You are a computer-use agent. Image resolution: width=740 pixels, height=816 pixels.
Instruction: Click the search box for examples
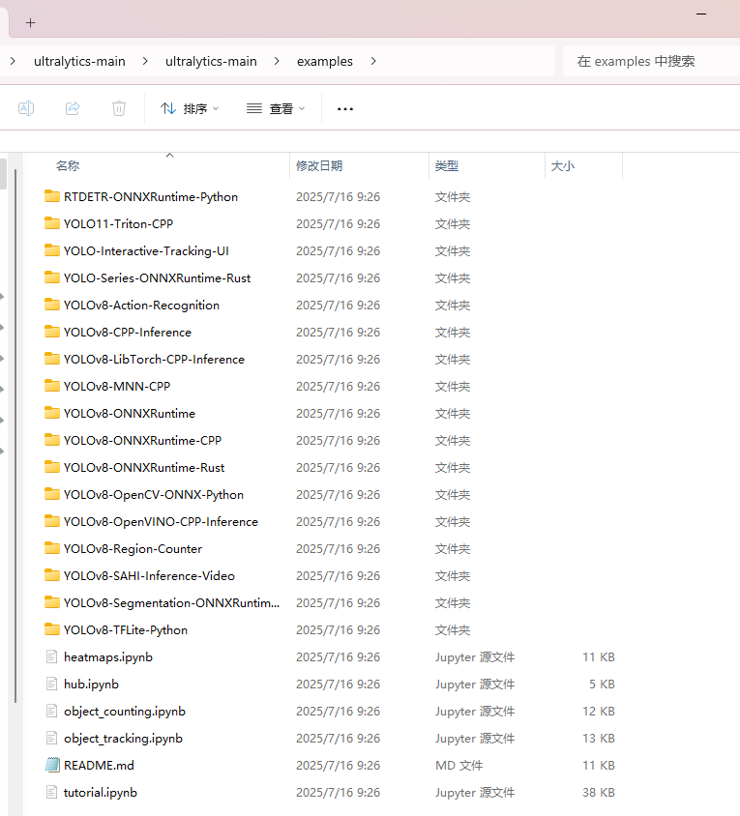[651, 62]
